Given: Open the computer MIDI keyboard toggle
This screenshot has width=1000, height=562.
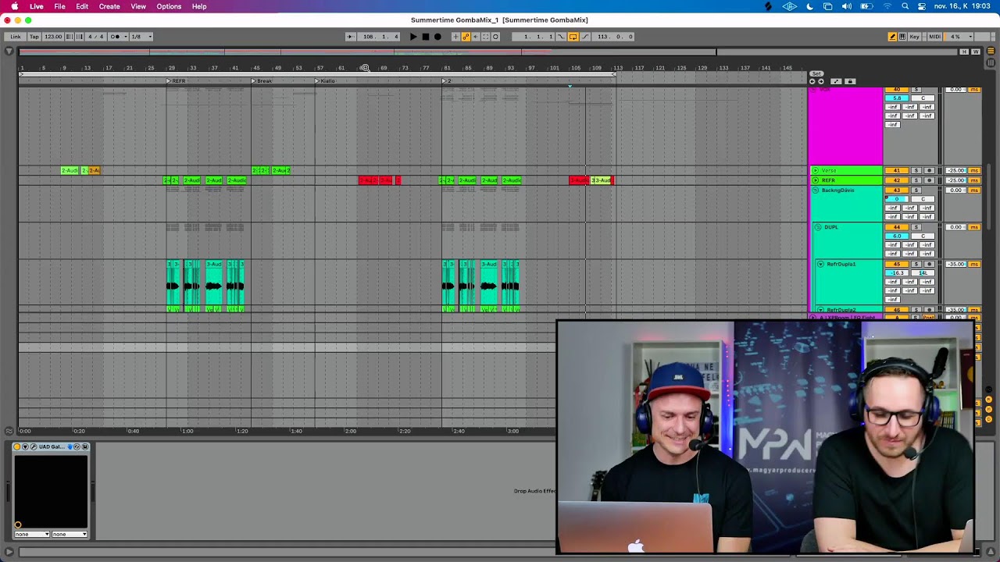Looking at the screenshot, I should [902, 37].
